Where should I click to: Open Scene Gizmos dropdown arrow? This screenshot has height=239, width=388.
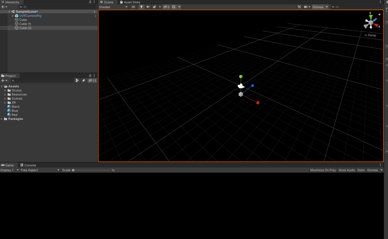tap(327, 7)
